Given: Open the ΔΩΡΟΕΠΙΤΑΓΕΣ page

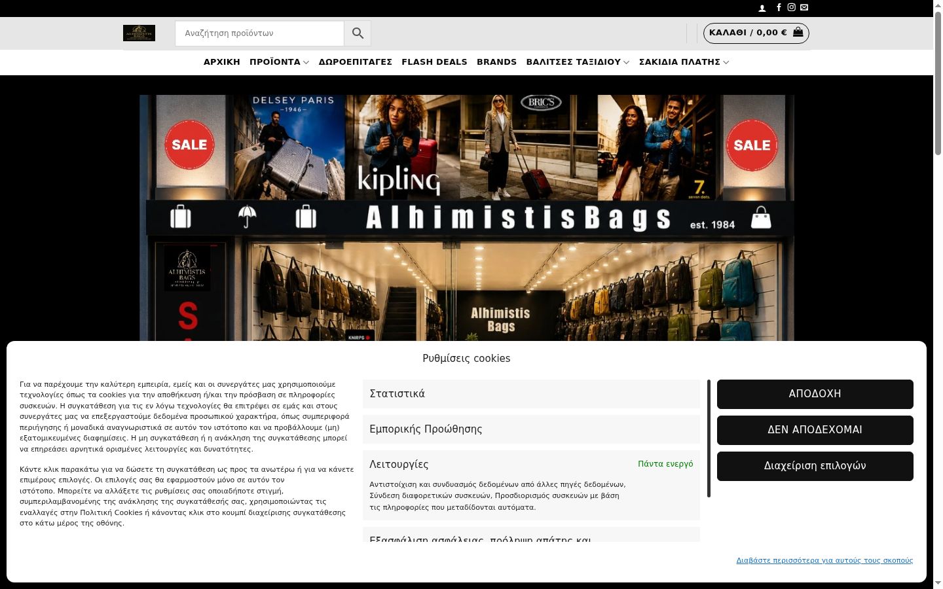Looking at the screenshot, I should pos(356,62).
